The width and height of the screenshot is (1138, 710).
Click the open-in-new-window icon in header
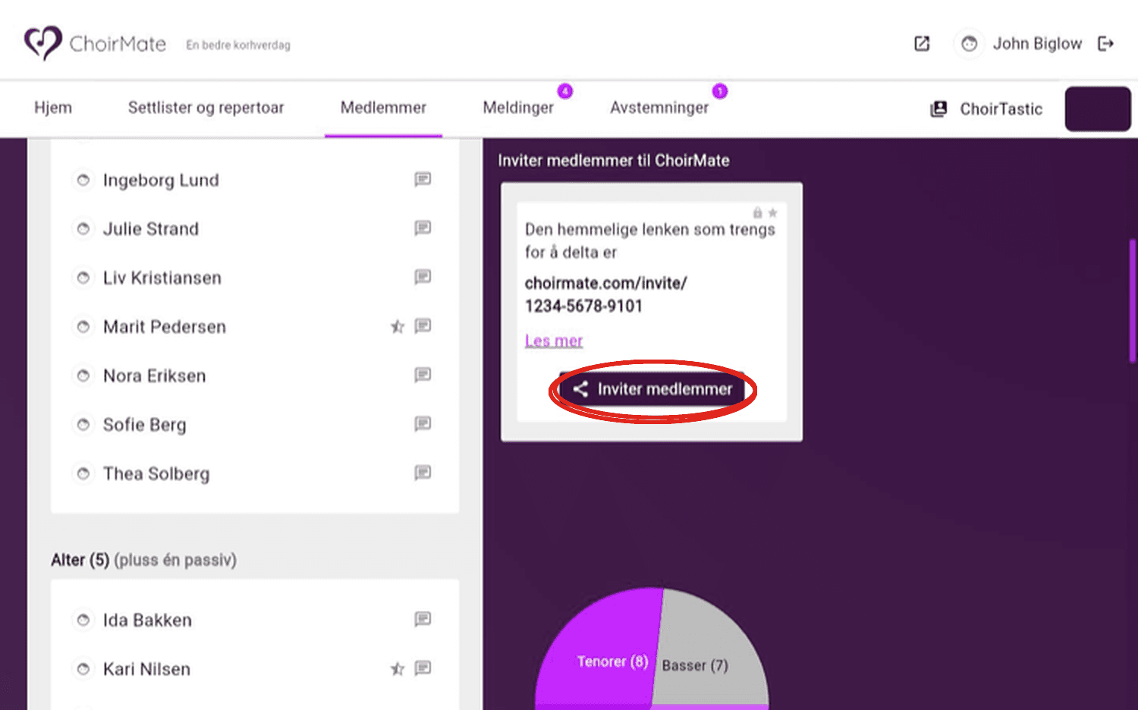pos(922,44)
